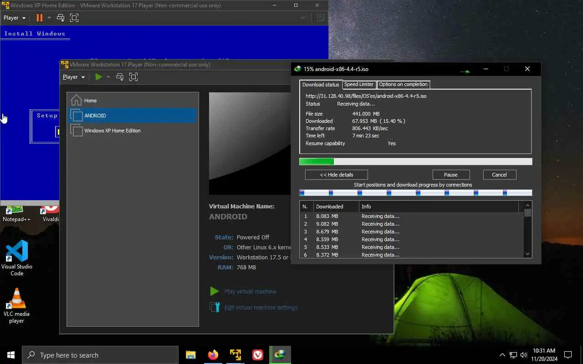The height and width of the screenshot is (364, 583).
Task: Open the notification center icon
Action: coord(568,355)
